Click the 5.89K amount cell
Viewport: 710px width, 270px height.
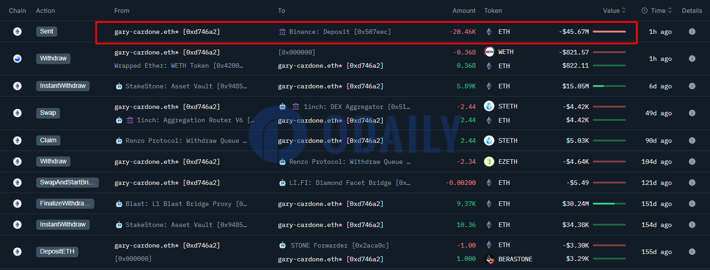coord(466,86)
